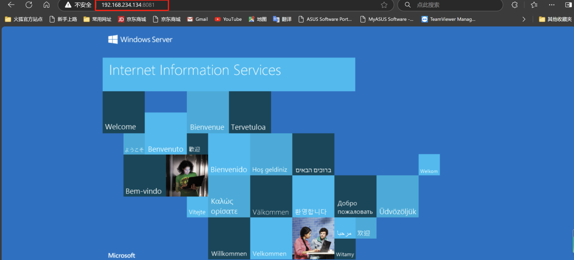Click the Bem-vindo tile

145,176
